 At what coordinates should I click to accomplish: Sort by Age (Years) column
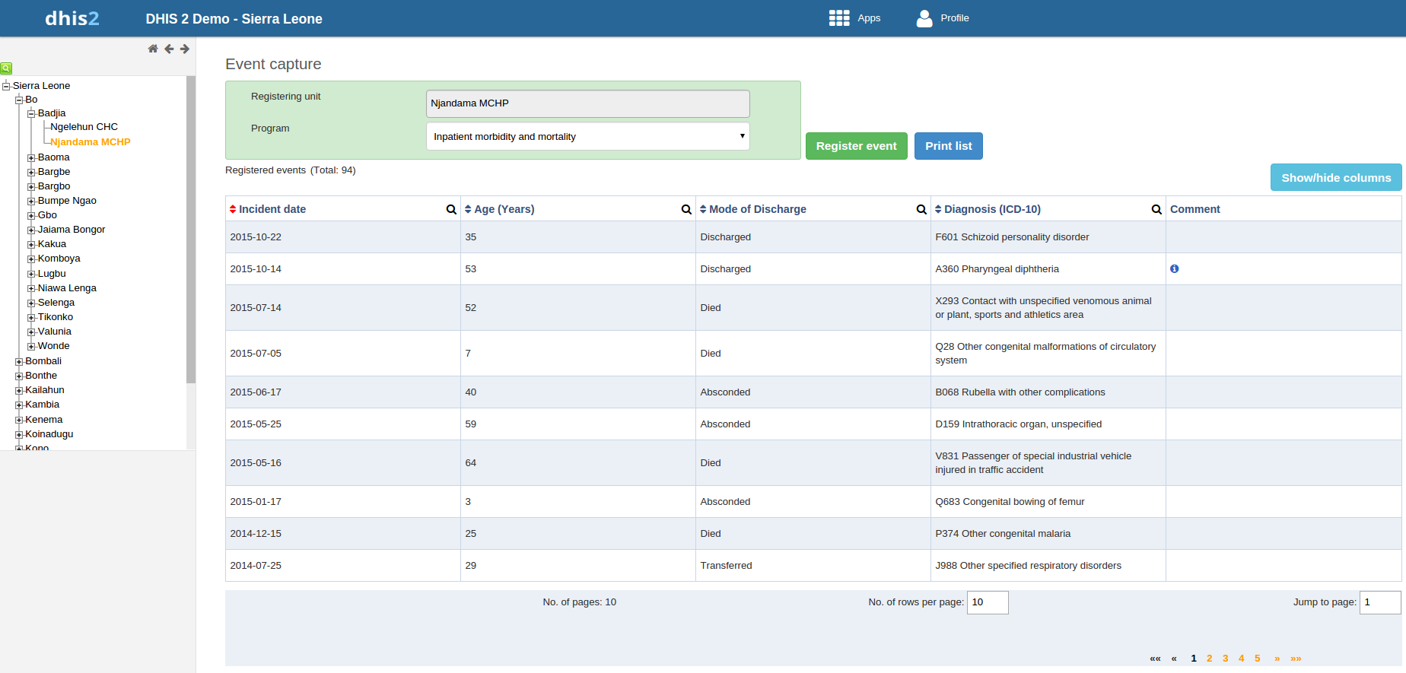click(x=503, y=209)
